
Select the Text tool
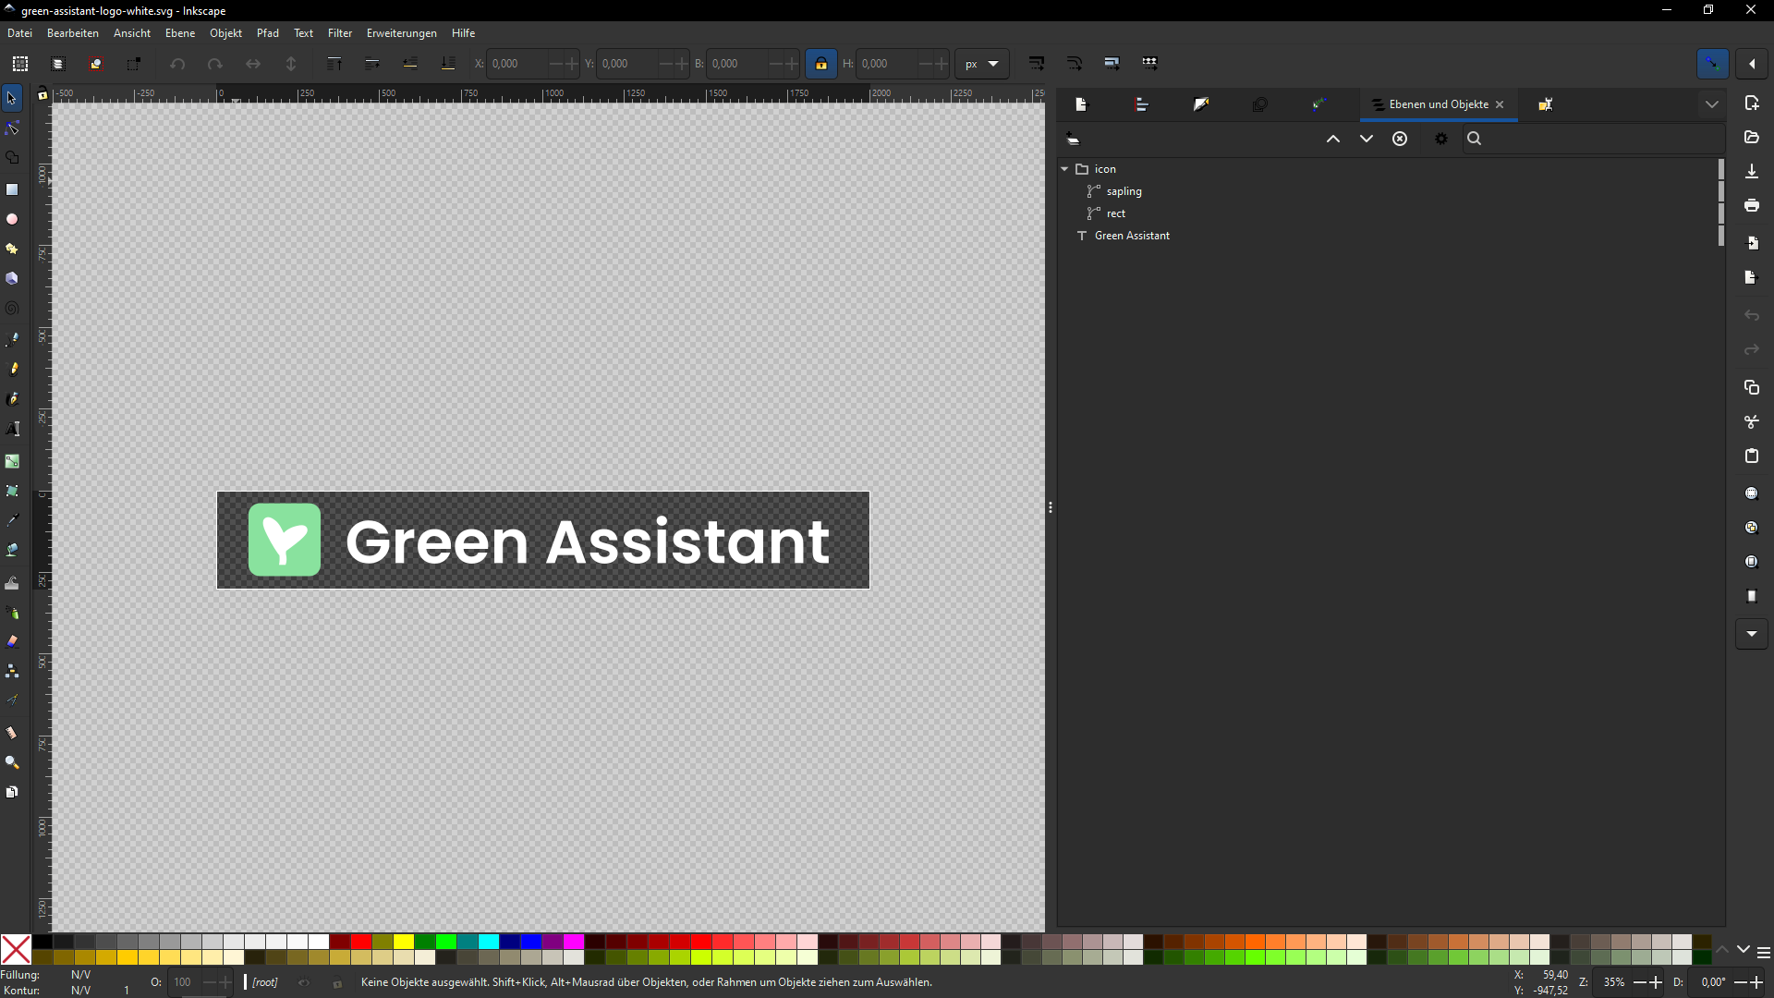(x=12, y=429)
